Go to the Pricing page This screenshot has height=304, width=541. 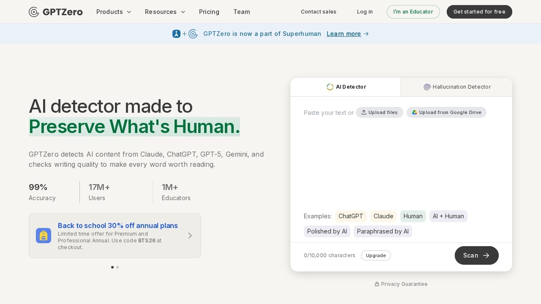tap(209, 12)
